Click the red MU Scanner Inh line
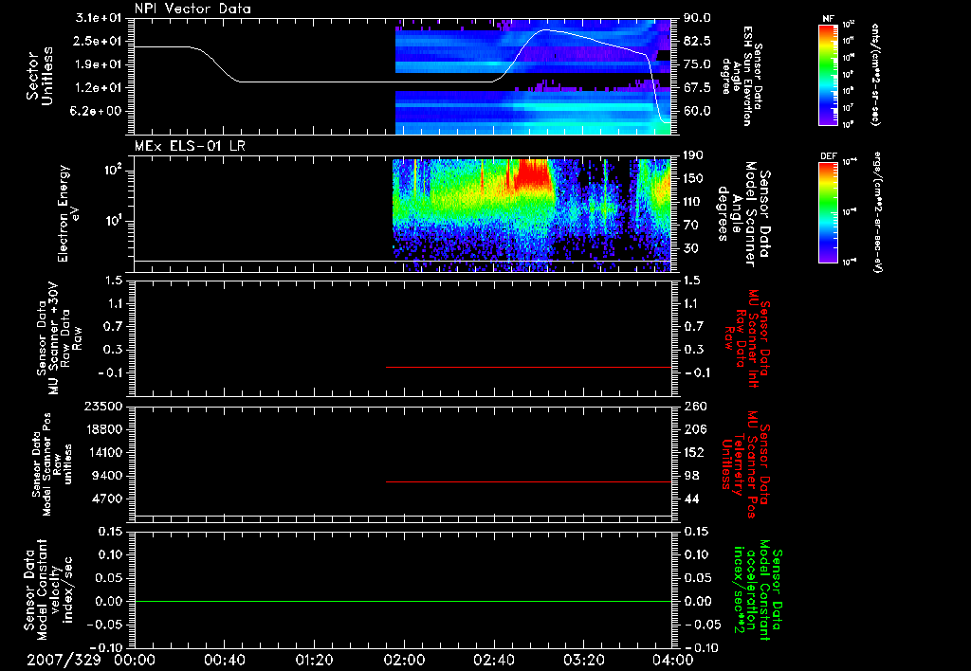Screen dimensions: 971x671 click(x=528, y=367)
